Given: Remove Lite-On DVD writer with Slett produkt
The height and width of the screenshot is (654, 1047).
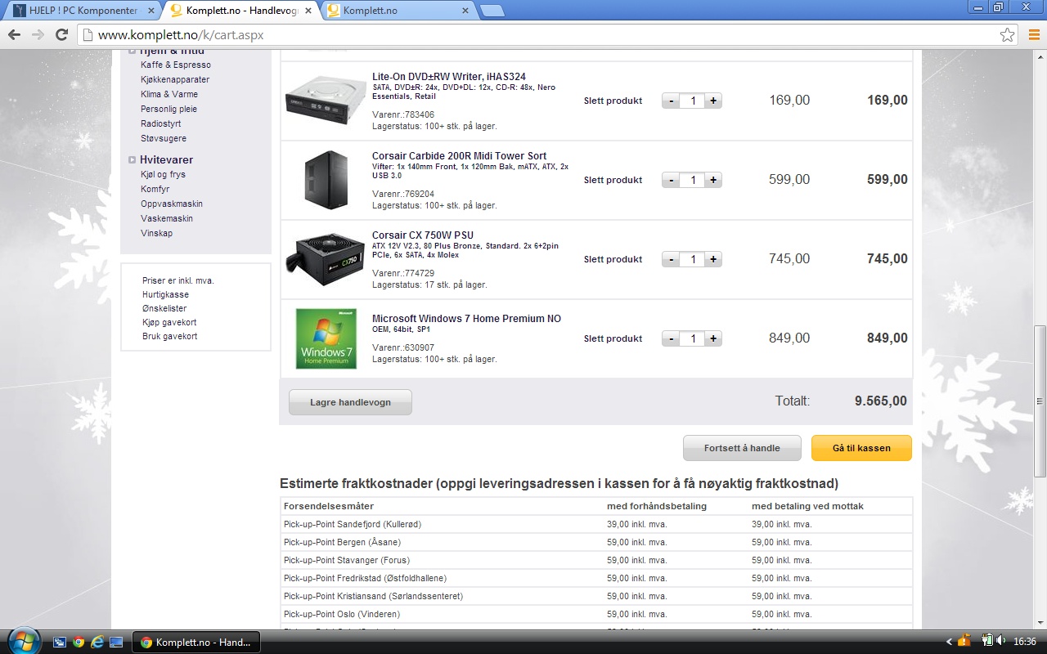Looking at the screenshot, I should [613, 101].
